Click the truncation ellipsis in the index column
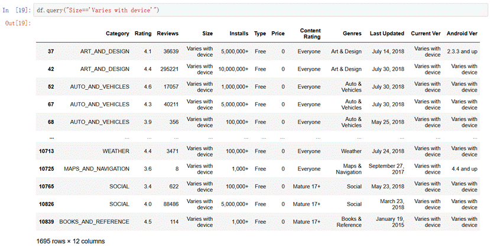The width and height of the screenshot is (490, 251). (x=51, y=138)
